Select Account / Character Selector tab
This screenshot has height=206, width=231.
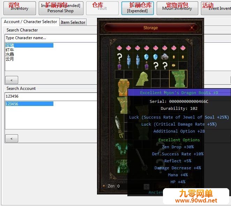coord(30,22)
